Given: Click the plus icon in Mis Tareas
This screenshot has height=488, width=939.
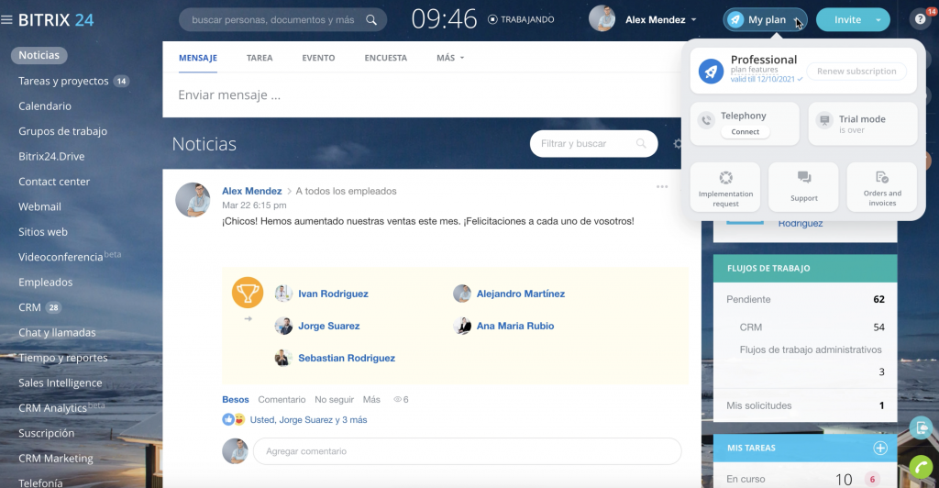Looking at the screenshot, I should tap(879, 448).
